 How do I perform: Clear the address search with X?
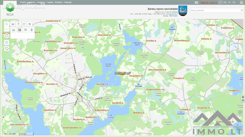[242, 10]
